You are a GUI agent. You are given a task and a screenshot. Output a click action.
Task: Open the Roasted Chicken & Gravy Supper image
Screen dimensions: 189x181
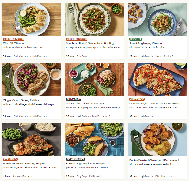click(x=31, y=140)
